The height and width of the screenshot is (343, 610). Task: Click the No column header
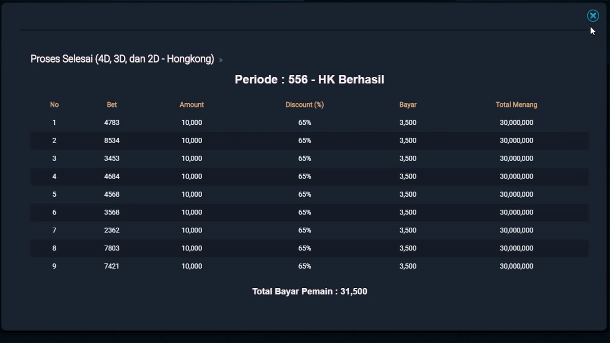[54, 105]
